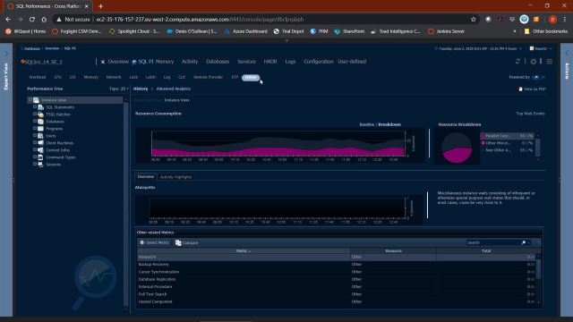Focus the metrics Search field
Screen dimensions: 573x322
[493, 242]
